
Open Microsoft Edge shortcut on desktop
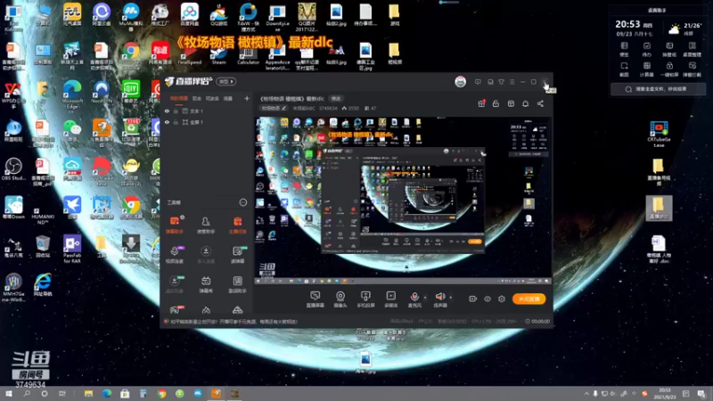click(72, 94)
